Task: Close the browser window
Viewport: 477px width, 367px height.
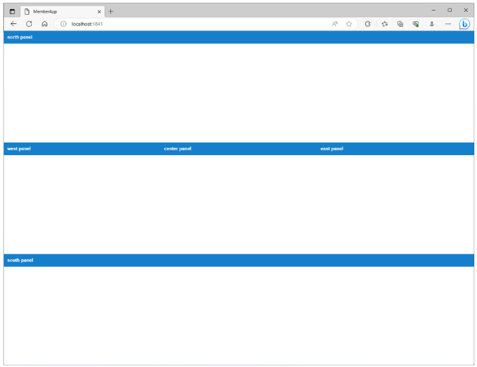Action: (466, 11)
